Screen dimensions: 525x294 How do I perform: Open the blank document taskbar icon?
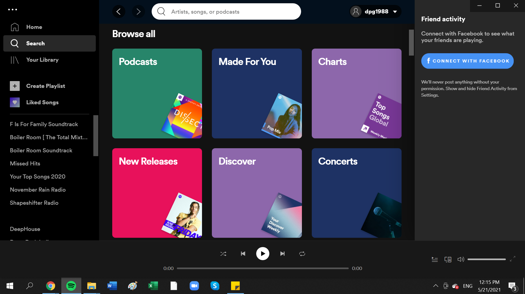tap(174, 286)
